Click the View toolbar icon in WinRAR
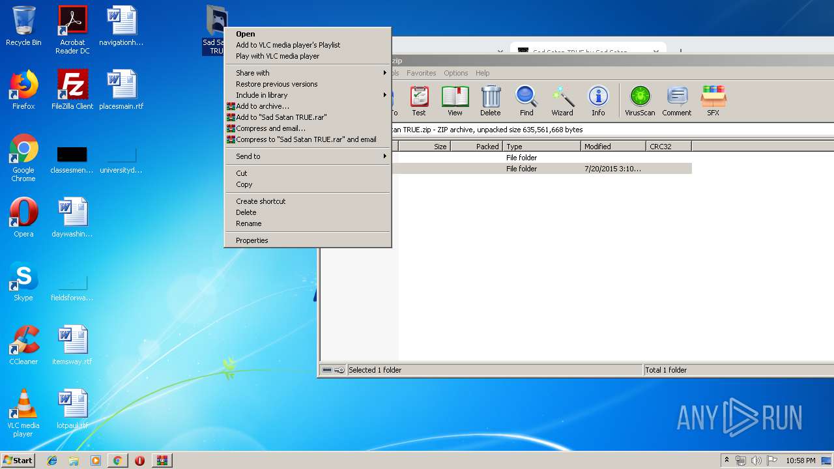The height and width of the screenshot is (469, 834). tap(455, 101)
